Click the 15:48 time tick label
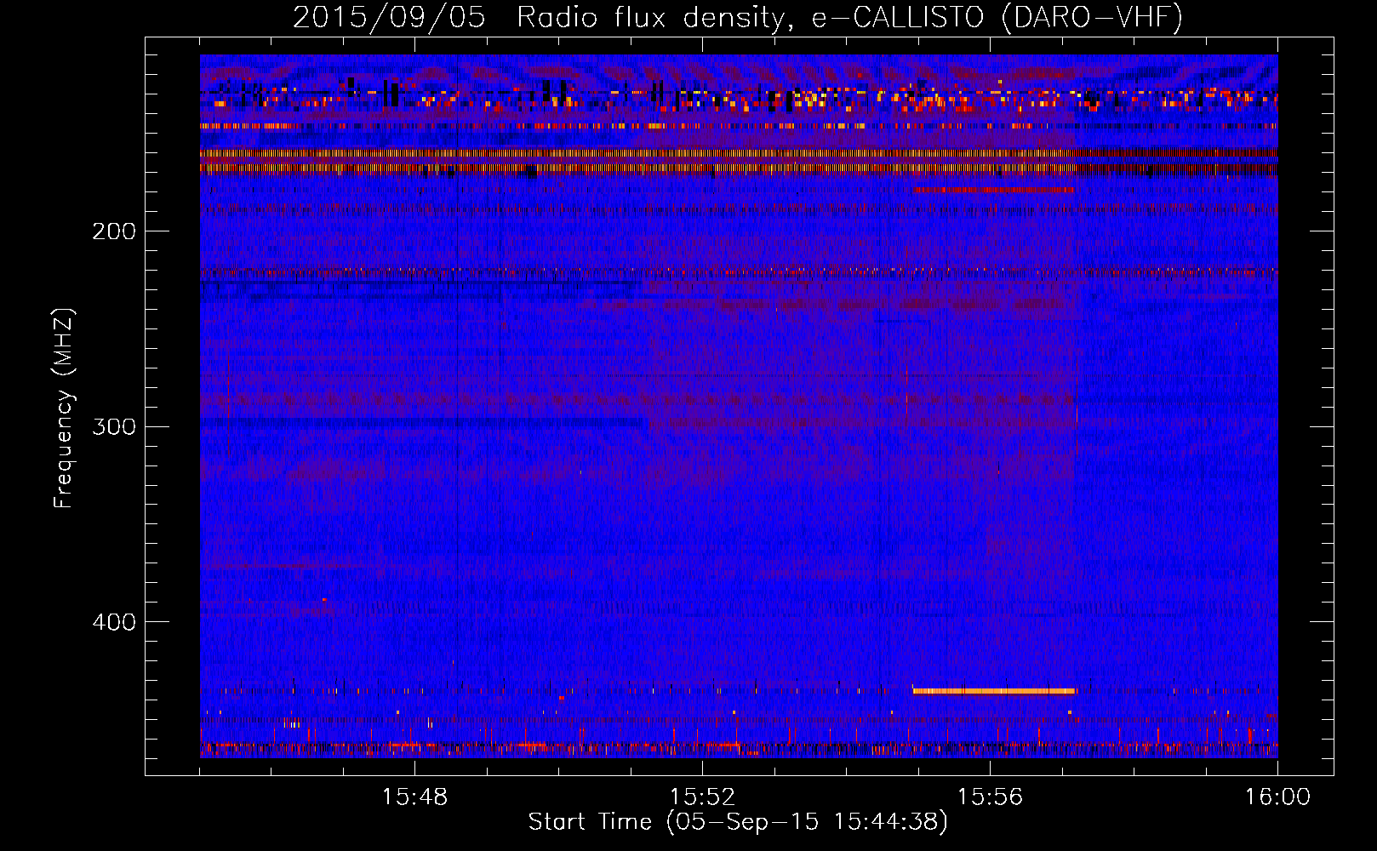The height and width of the screenshot is (851, 1377). pos(414,797)
